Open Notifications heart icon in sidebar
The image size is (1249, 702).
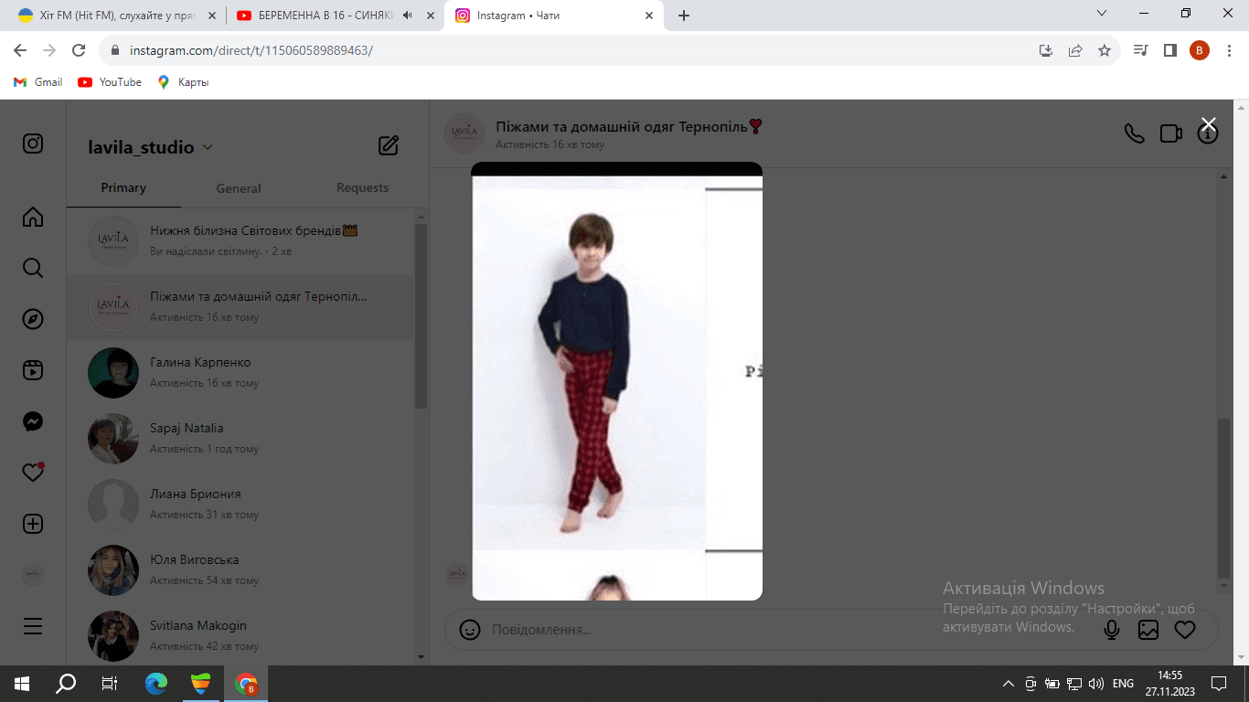click(33, 473)
